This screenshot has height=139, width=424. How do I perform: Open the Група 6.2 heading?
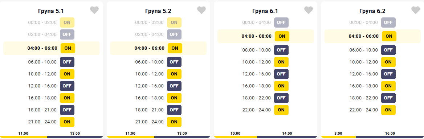point(372,11)
